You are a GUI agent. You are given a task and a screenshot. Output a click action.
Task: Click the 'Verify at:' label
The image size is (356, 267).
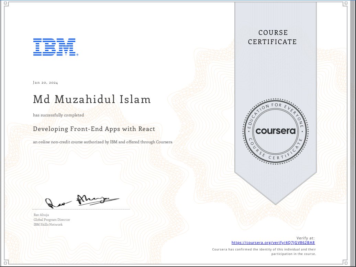305,238
